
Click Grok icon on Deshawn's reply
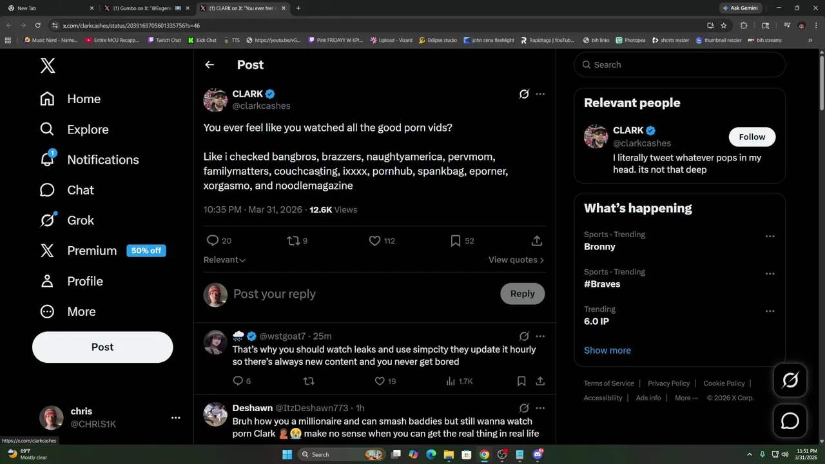coord(524,408)
